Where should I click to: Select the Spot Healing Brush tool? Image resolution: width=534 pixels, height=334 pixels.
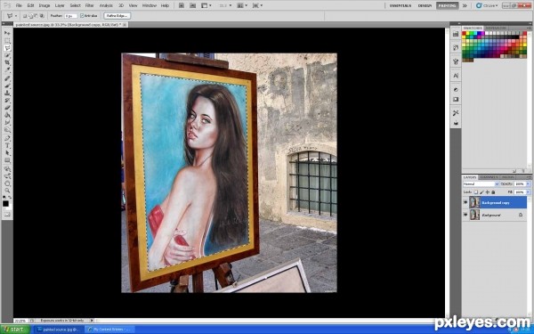(7, 78)
